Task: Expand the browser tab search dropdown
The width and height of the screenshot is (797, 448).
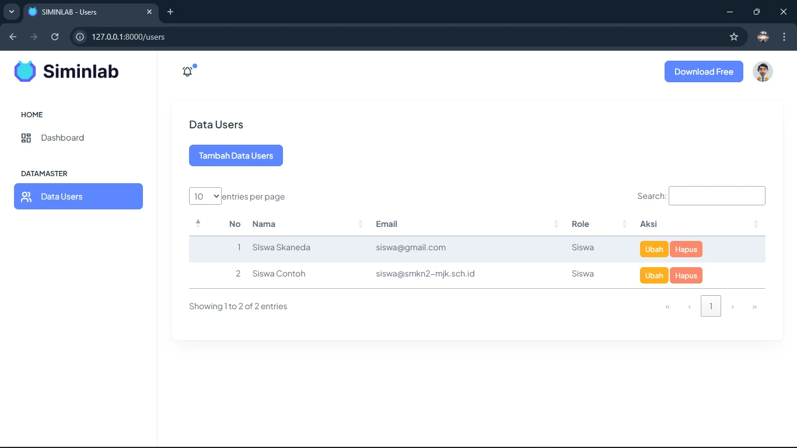Action: [x=11, y=12]
